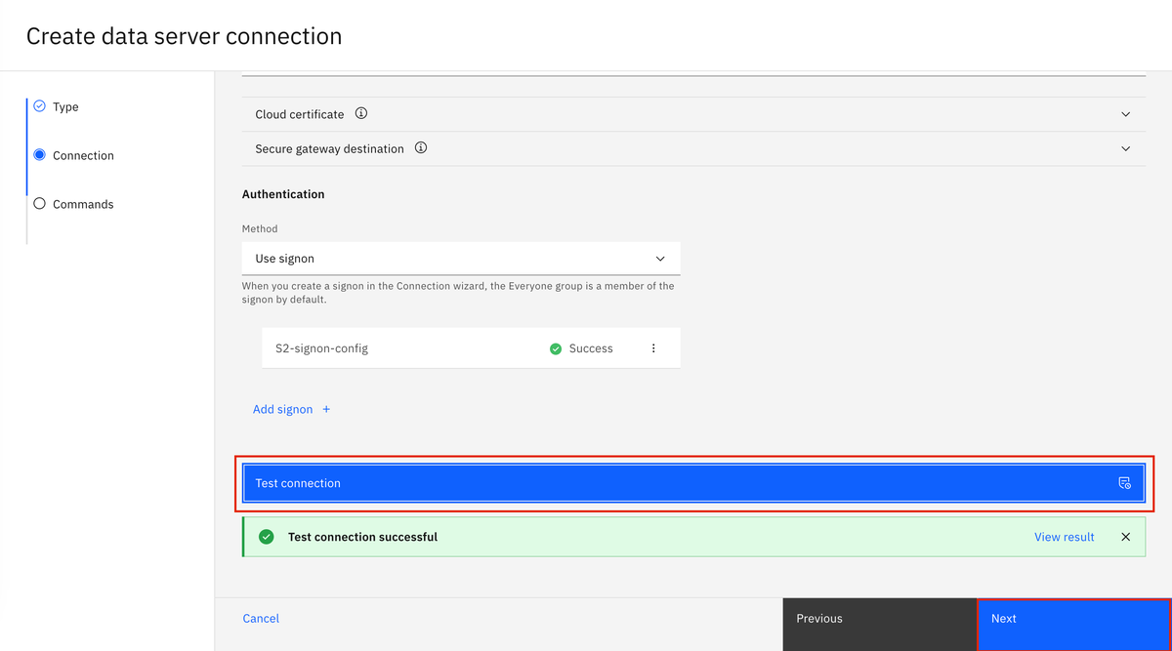1172x651 pixels.
Task: Select the Commands step radio indicator
Action: 39,203
